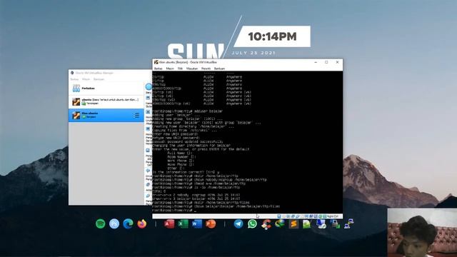The height and width of the screenshot is (257, 457).
Task: Click the 10:14PM clock widget
Action: point(272,36)
